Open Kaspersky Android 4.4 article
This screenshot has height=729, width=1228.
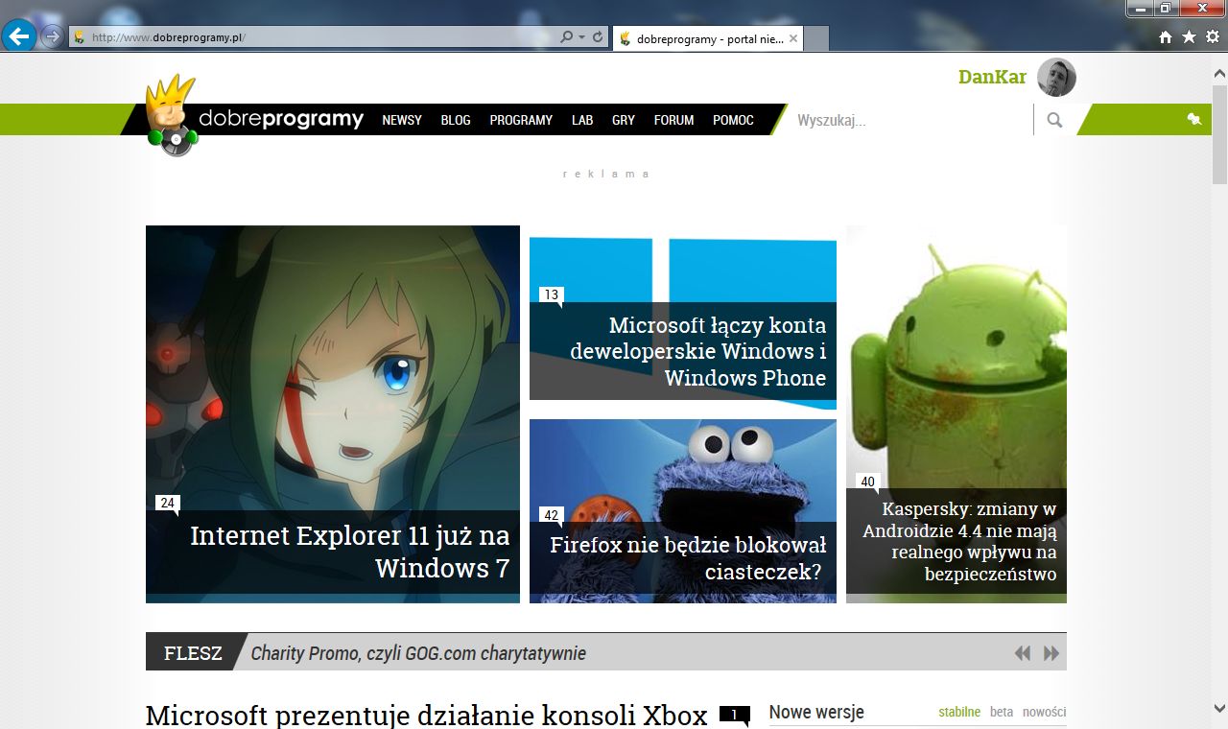[x=959, y=542]
